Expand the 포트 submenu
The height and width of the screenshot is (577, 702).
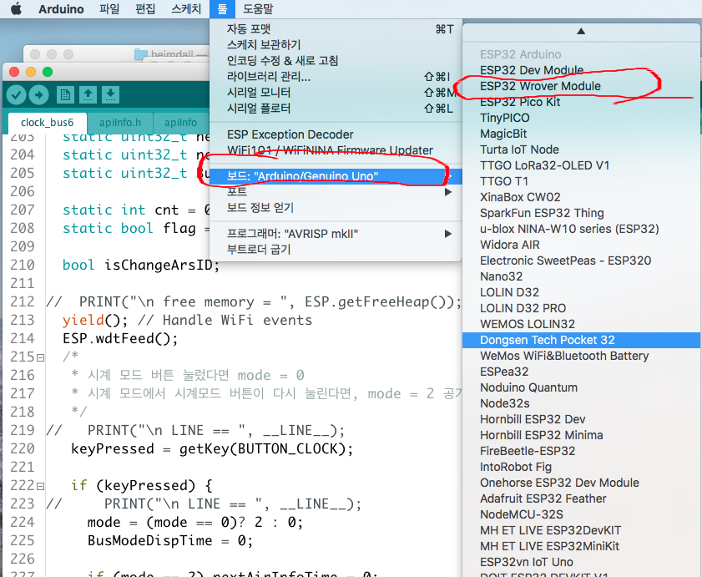(336, 192)
